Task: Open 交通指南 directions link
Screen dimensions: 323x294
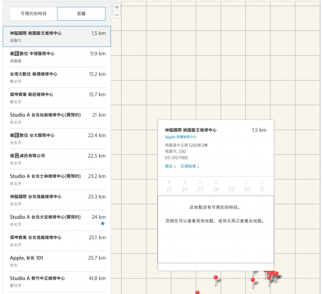Action: tap(190, 166)
